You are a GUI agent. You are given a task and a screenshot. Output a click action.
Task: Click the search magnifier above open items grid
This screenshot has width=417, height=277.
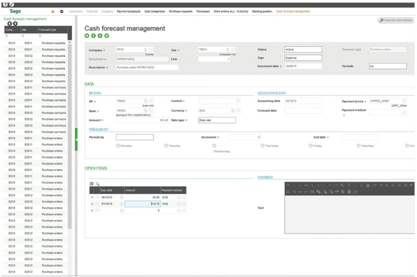[97, 184]
